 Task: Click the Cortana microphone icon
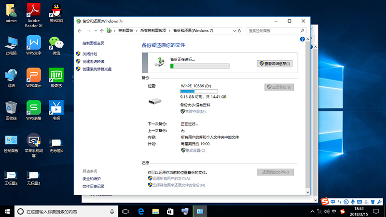click(x=112, y=211)
